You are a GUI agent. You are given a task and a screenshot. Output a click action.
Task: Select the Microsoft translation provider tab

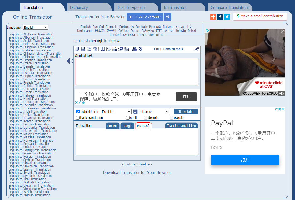(x=143, y=126)
